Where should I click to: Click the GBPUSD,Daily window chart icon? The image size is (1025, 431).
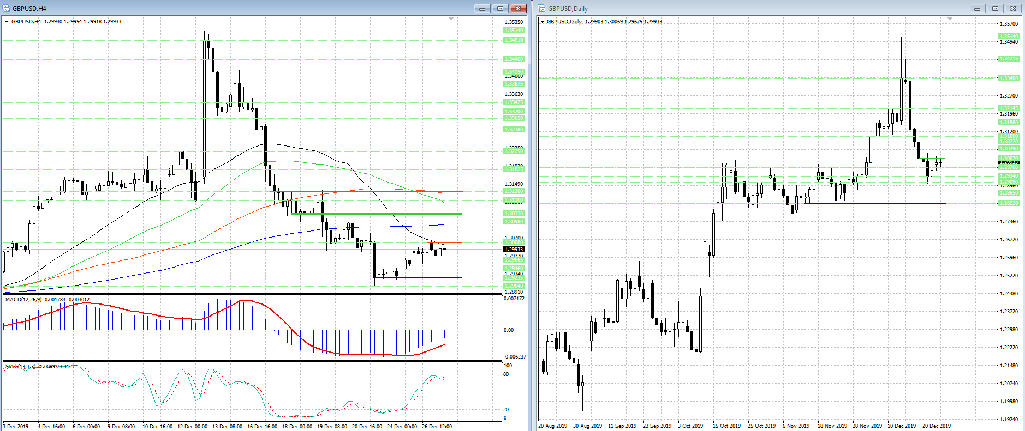[x=542, y=8]
